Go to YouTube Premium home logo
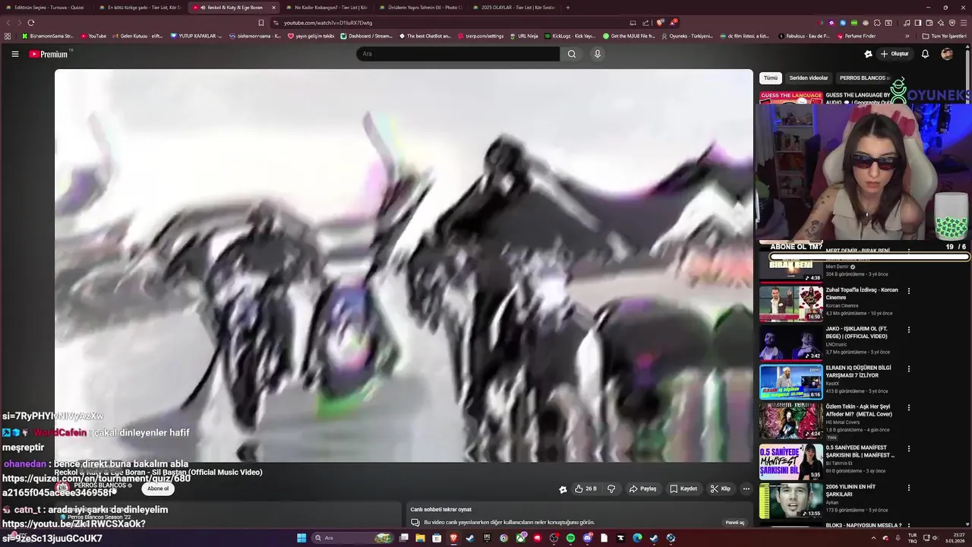The width and height of the screenshot is (972, 547). (49, 54)
